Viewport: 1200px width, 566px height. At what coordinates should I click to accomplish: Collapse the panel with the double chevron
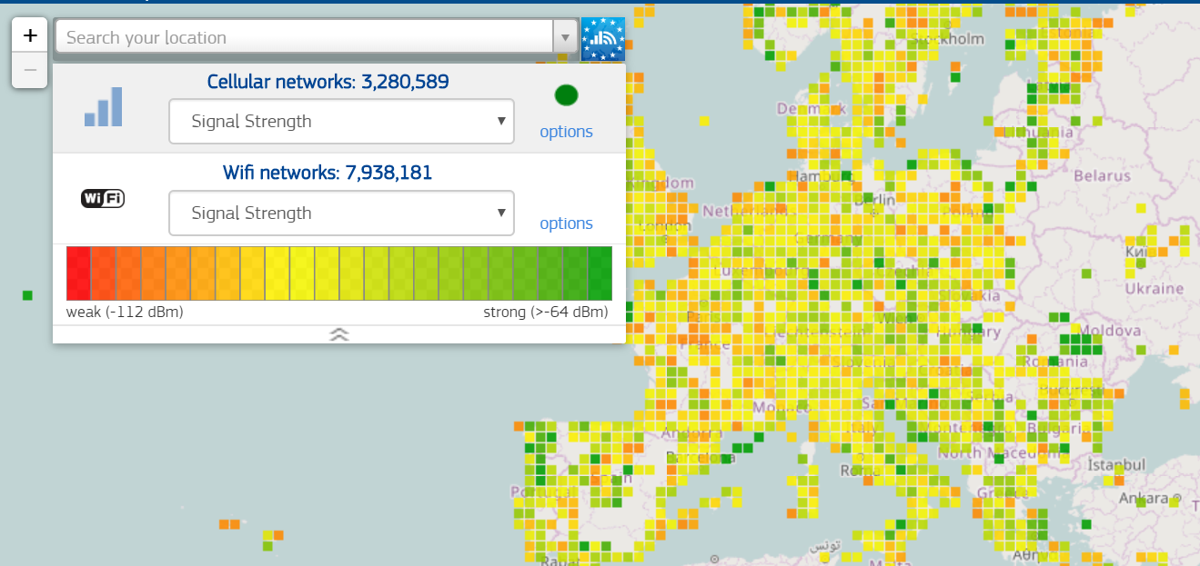(339, 334)
